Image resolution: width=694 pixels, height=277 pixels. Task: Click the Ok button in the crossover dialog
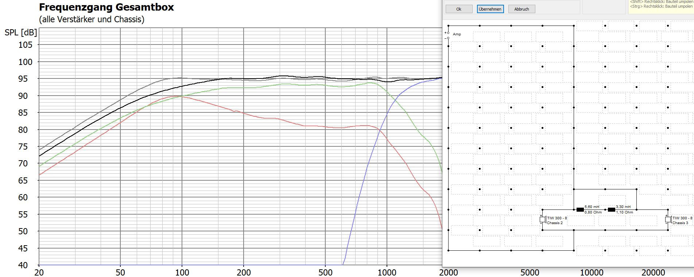tap(459, 9)
